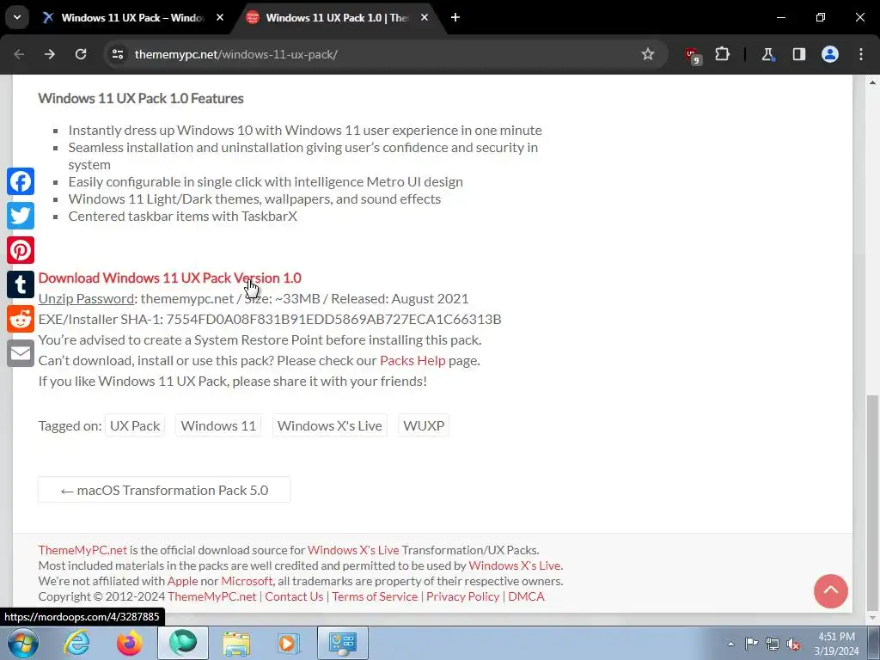The image size is (880, 660).
Task: Open Chrome three-dot menu
Action: [x=861, y=54]
